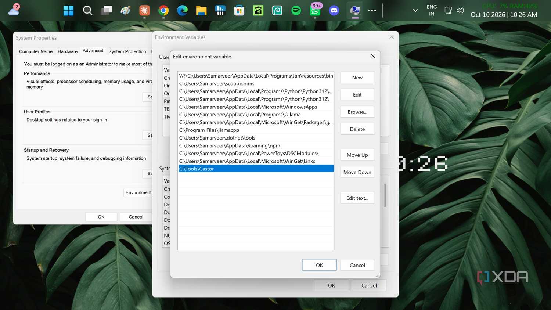Click New to add a path entry
This screenshot has width=551, height=310.
pos(357,77)
